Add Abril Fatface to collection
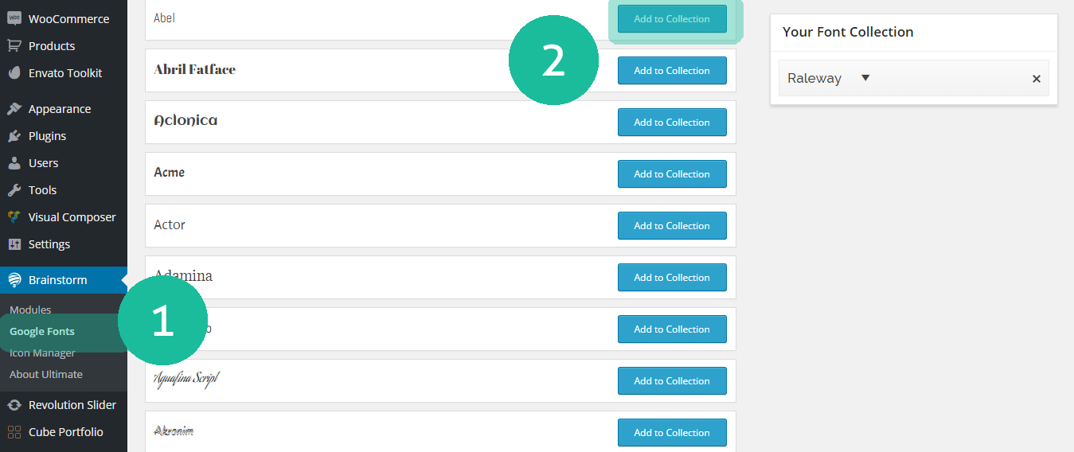The width and height of the screenshot is (1074, 452). 672,71
